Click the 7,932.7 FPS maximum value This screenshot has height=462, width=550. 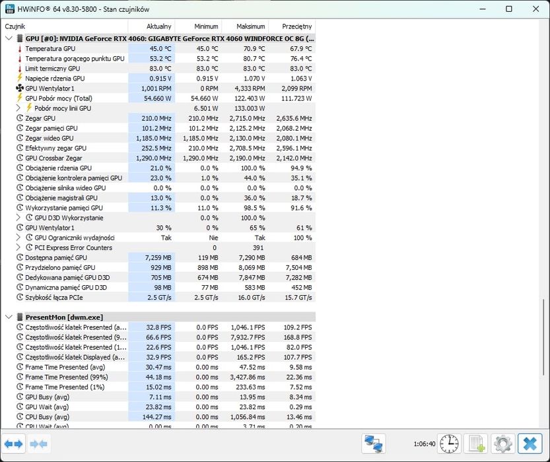pyautogui.click(x=248, y=337)
